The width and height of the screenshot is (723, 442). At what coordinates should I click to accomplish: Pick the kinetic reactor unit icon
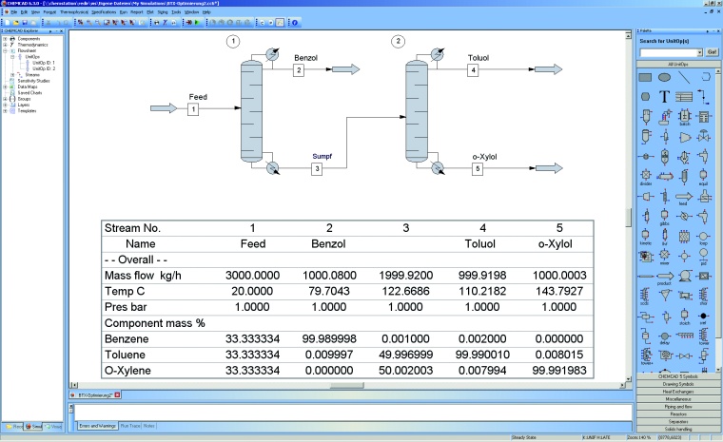[646, 237]
